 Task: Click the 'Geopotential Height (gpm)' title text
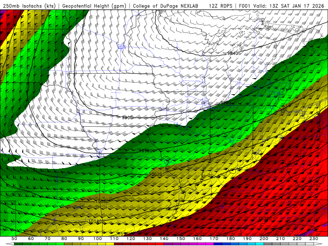click(x=94, y=6)
